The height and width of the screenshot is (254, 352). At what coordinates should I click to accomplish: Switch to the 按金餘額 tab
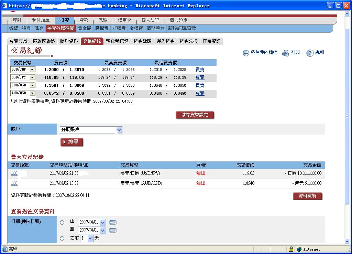[143, 41]
